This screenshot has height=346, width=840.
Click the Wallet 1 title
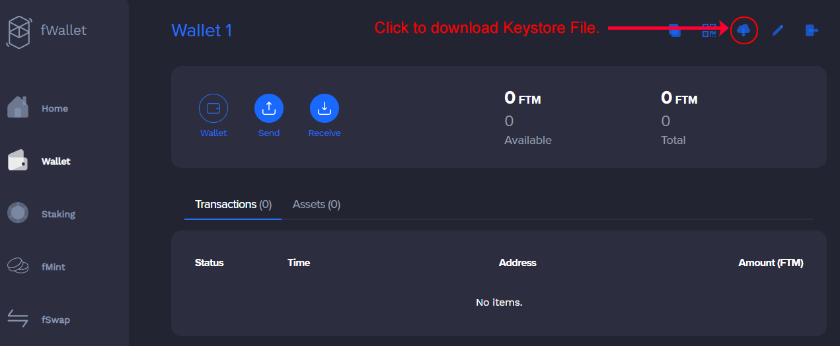point(202,30)
